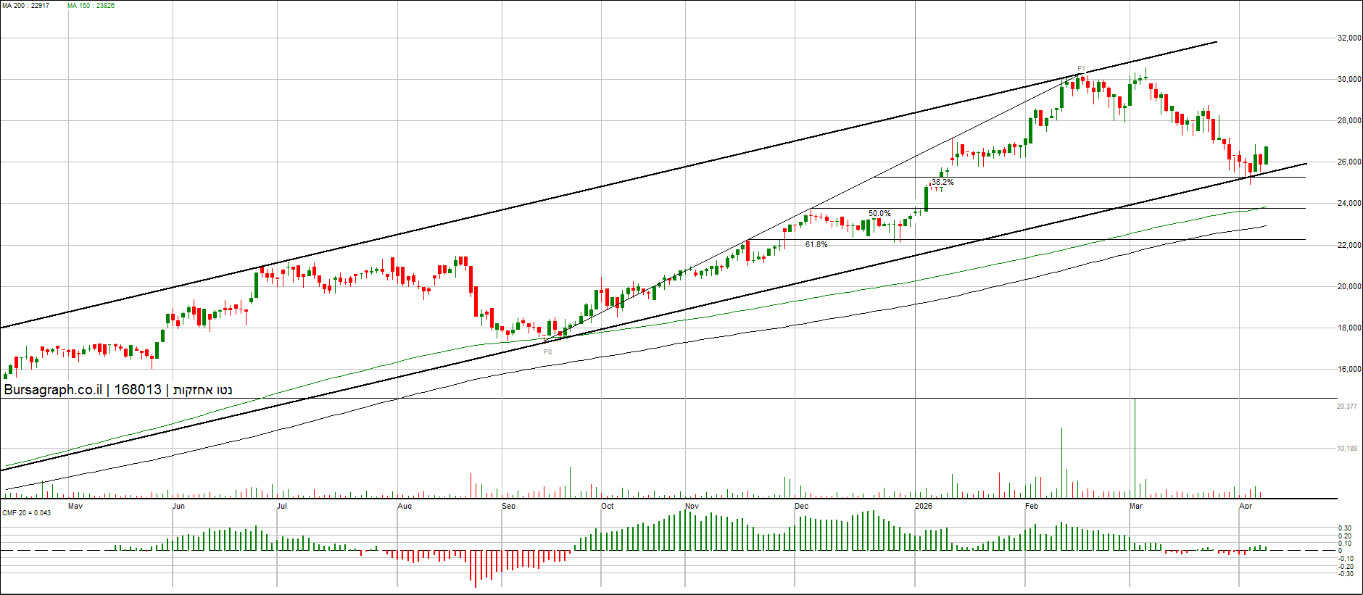Click the F1 Fibonacci anchor marker

(x=1081, y=70)
